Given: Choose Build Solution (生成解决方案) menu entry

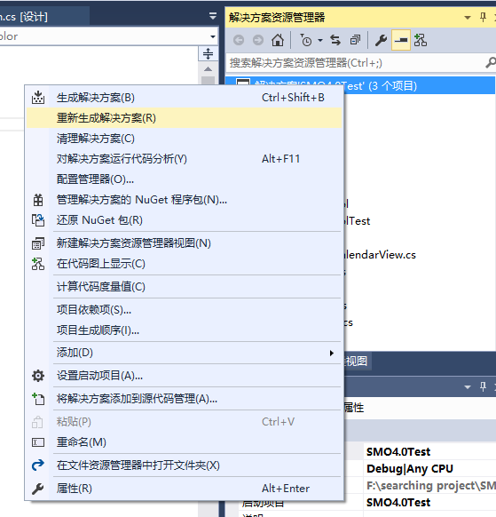Looking at the screenshot, I should (x=184, y=98).
